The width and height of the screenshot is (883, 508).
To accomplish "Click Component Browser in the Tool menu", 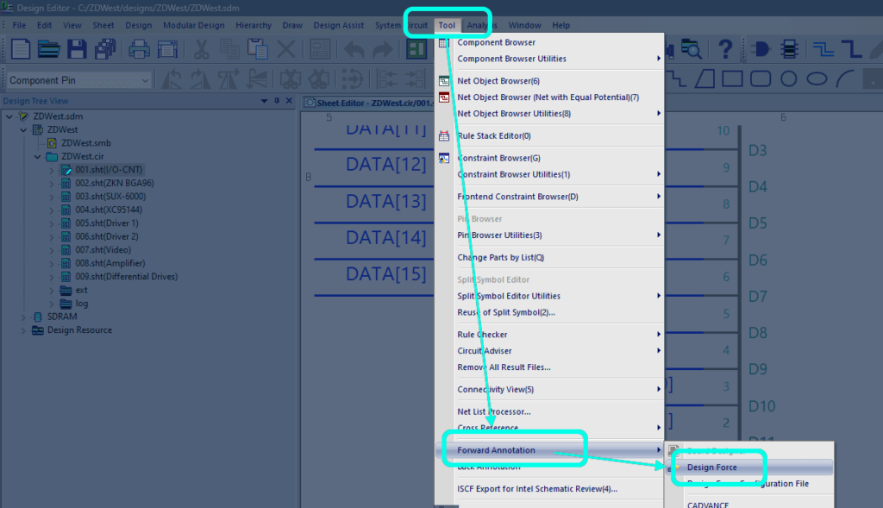I will point(495,41).
